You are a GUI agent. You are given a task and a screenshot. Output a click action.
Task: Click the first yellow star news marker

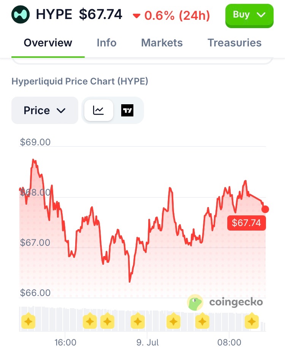pyautogui.click(x=28, y=321)
